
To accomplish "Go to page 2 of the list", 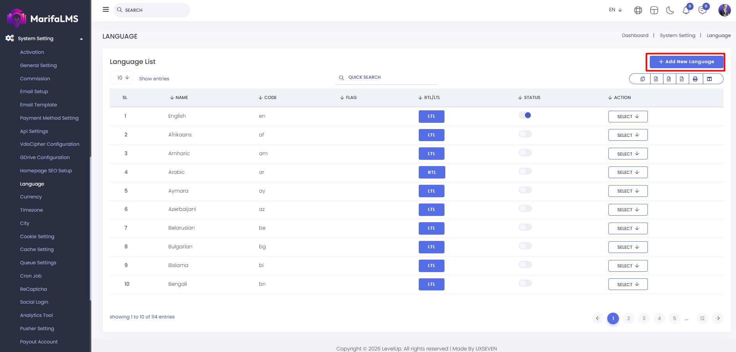I will click(628, 318).
